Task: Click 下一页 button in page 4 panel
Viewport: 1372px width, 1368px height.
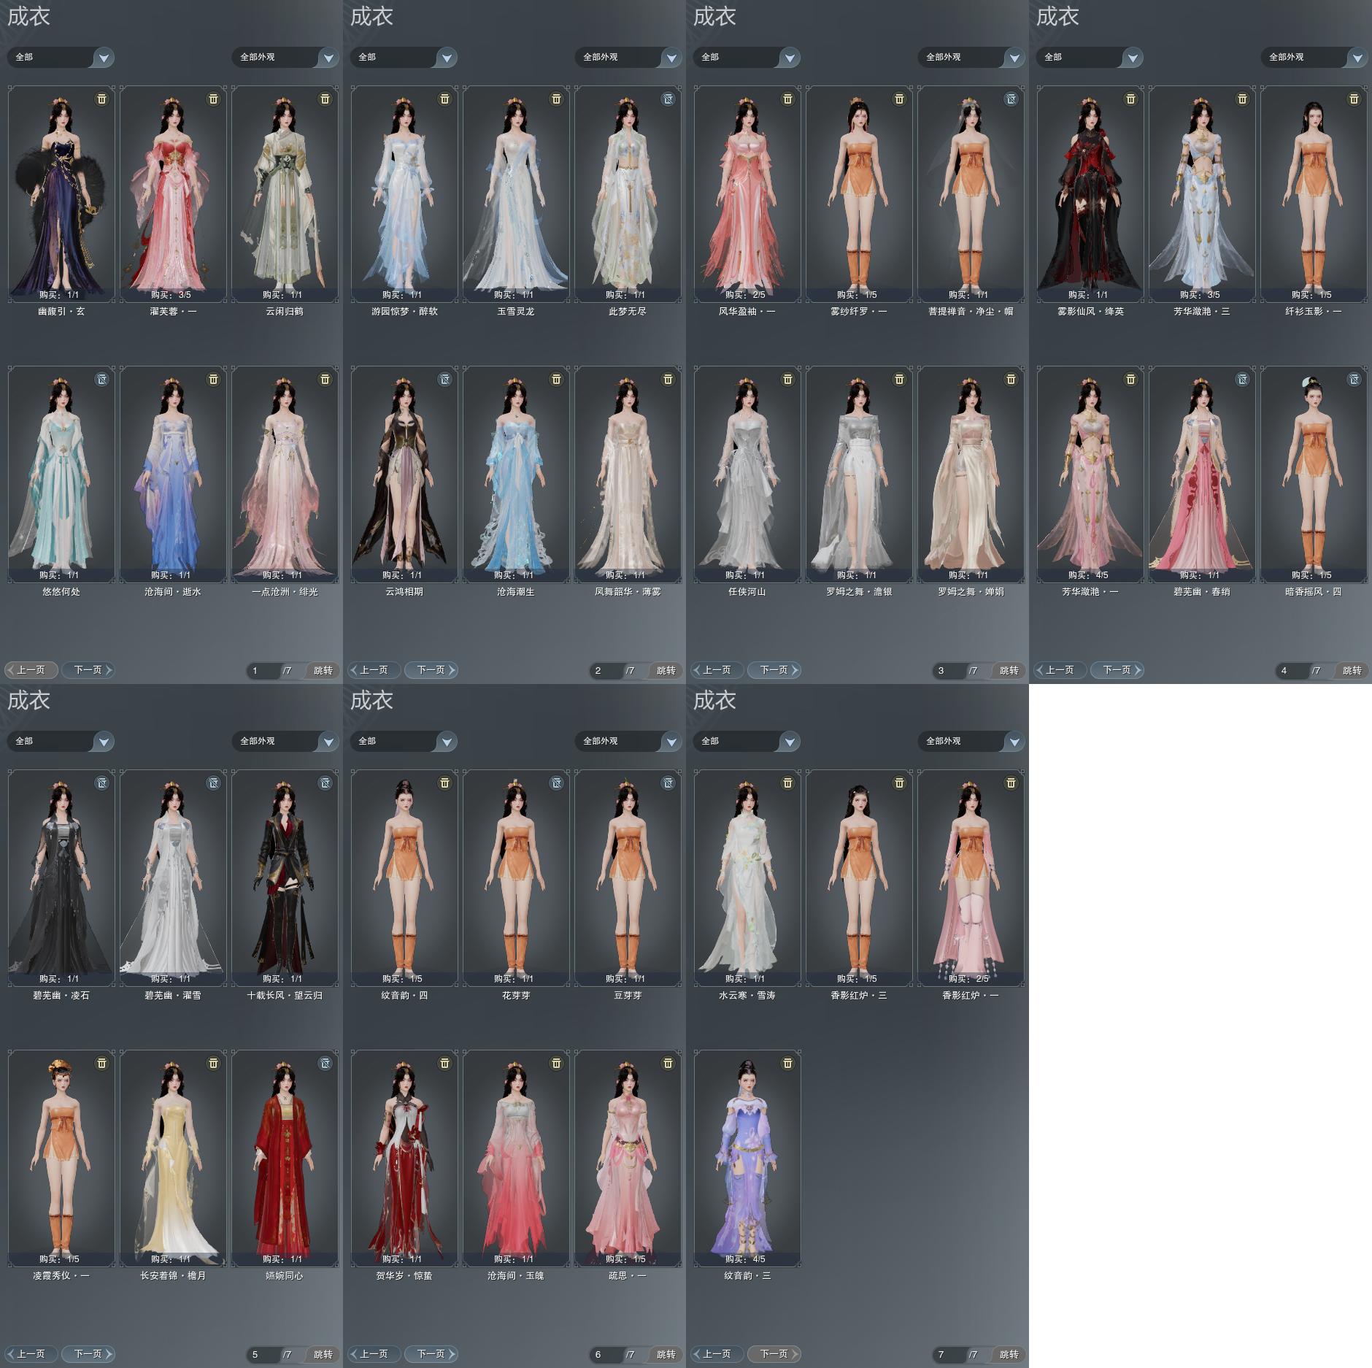Action: (x=1117, y=669)
